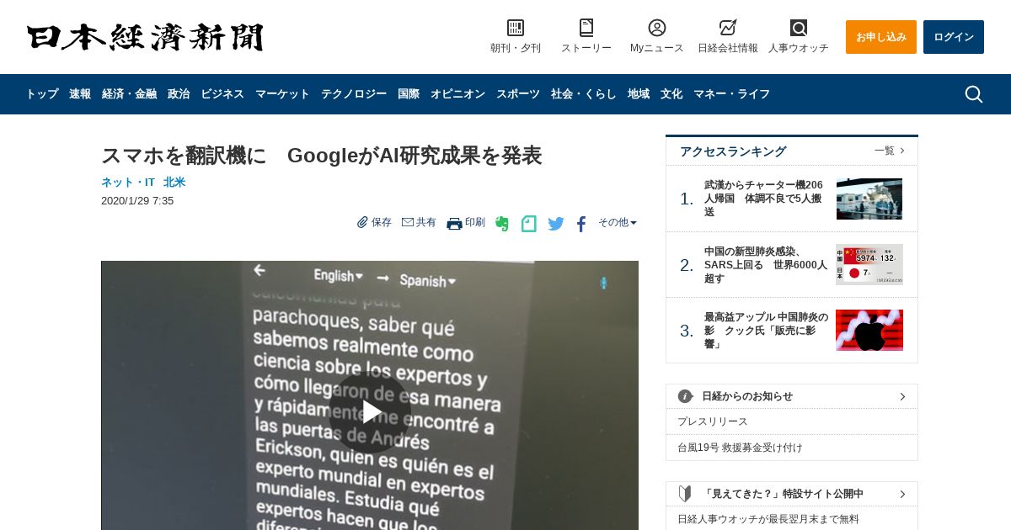Click the orange お申し込み button

[881, 37]
